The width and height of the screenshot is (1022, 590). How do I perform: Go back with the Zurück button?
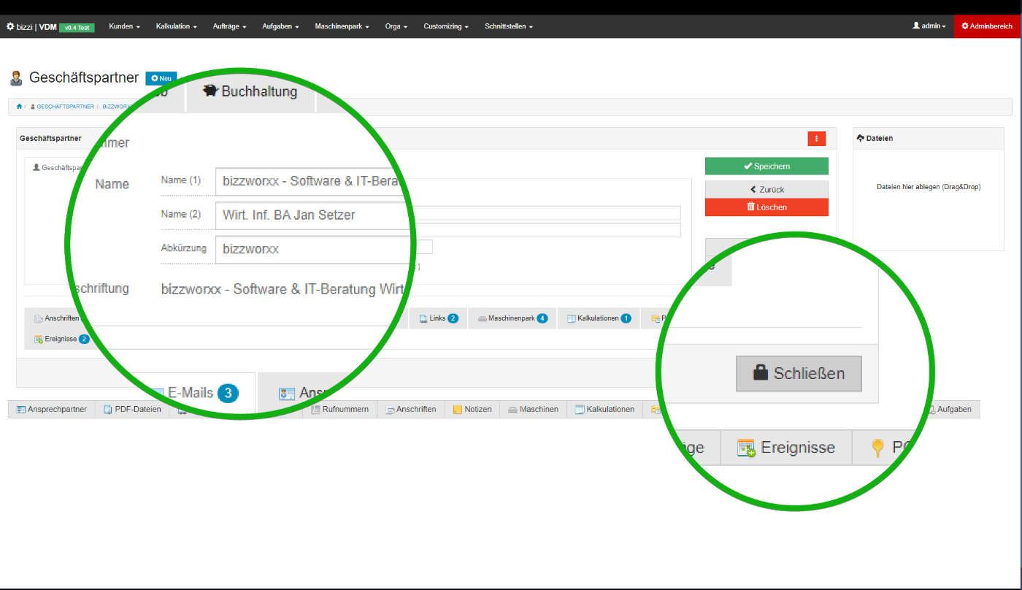[x=766, y=189]
